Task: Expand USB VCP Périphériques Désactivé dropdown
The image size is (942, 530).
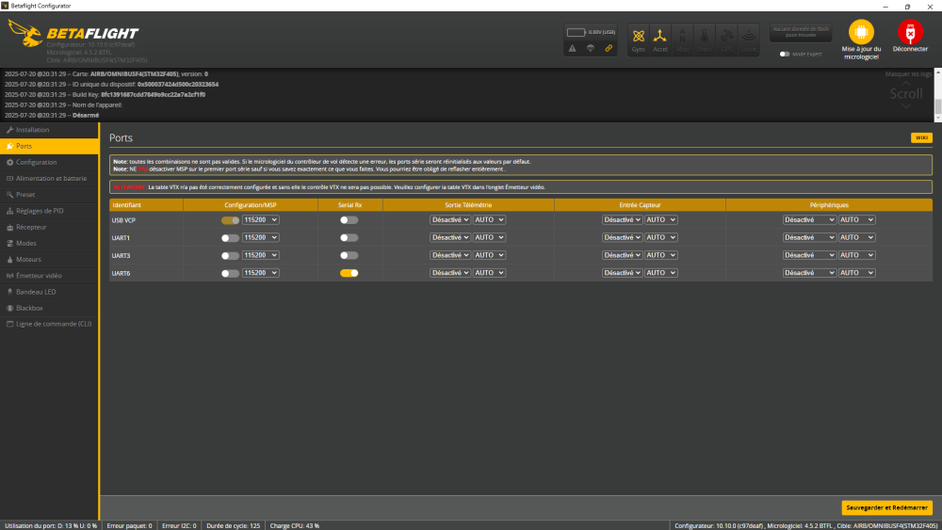Action: pos(809,219)
